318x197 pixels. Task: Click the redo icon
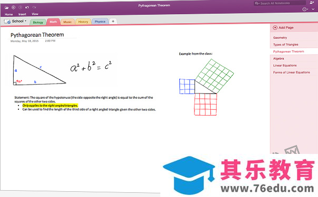(x=34, y=7)
